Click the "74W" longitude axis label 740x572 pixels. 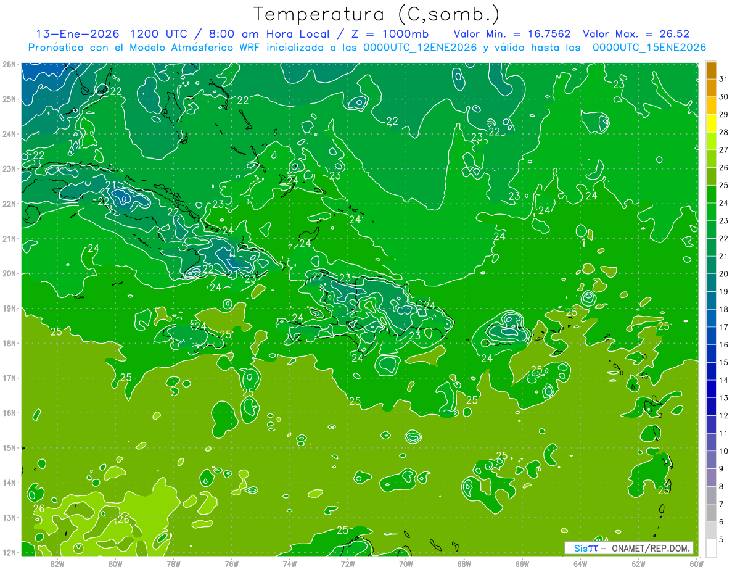pyautogui.click(x=289, y=563)
